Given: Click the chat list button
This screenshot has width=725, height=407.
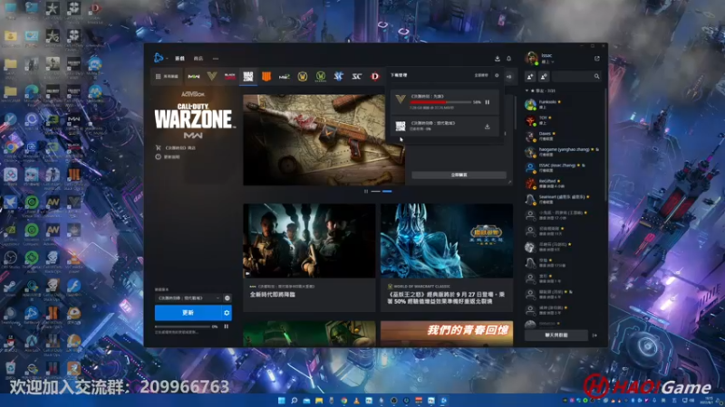Looking at the screenshot, I should pyautogui.click(x=556, y=335).
